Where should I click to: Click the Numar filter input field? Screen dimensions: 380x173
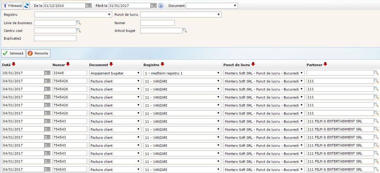(x=157, y=23)
